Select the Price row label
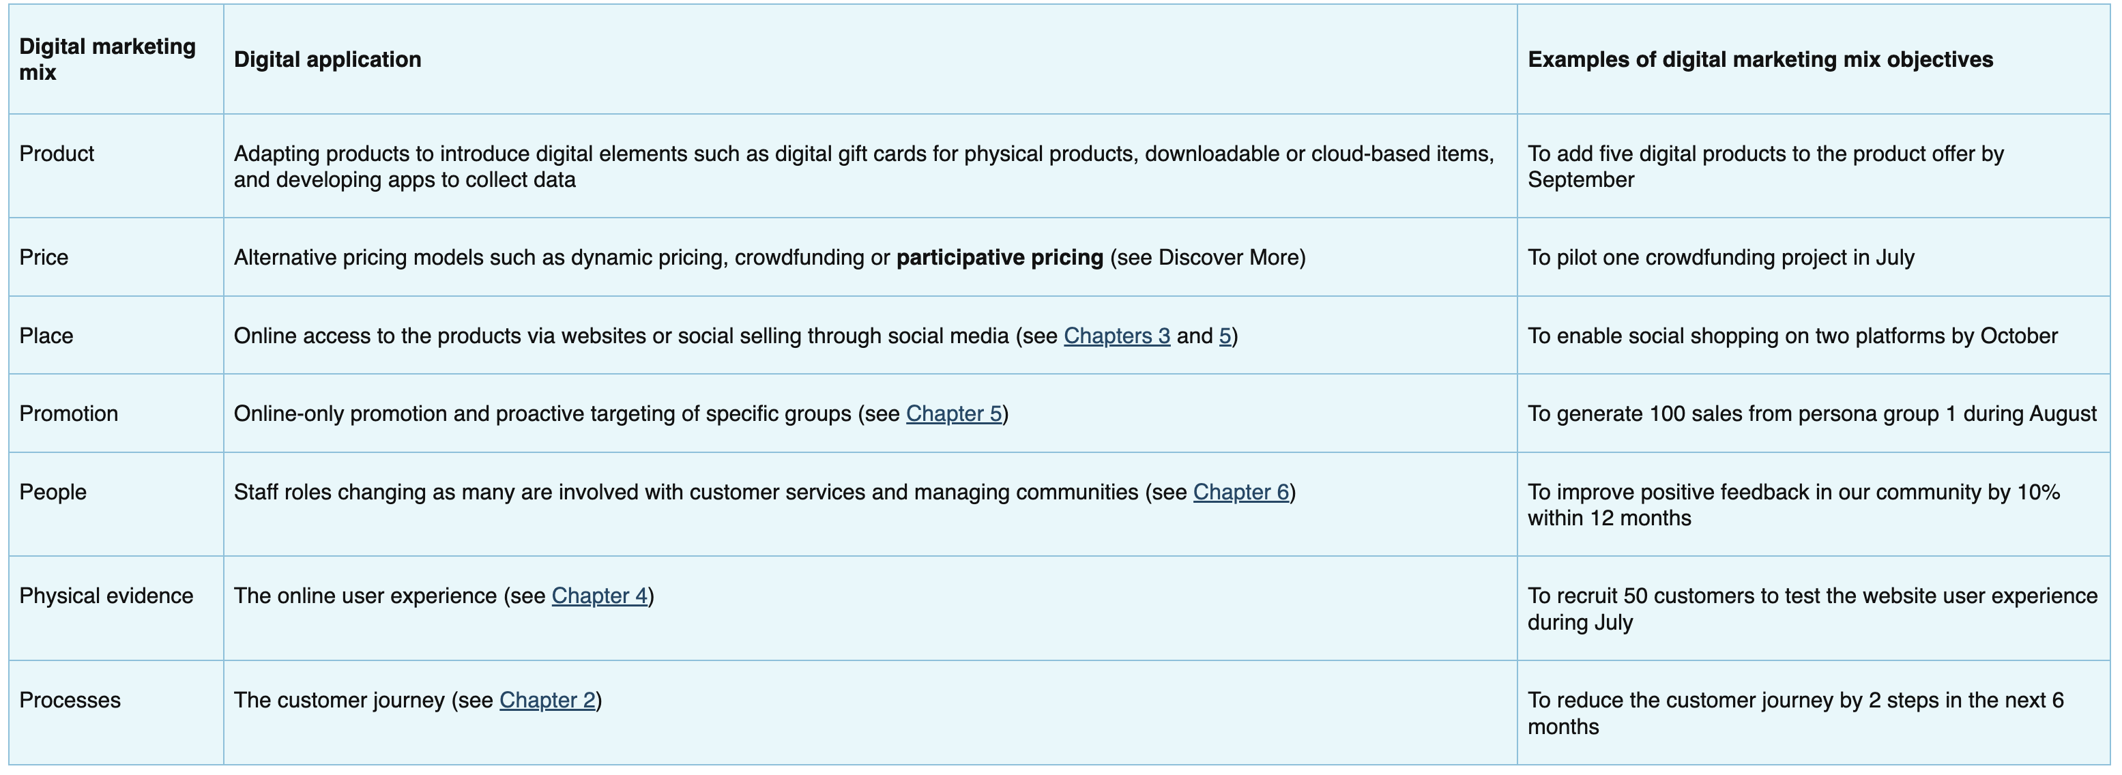The width and height of the screenshot is (2122, 775). tap(44, 258)
